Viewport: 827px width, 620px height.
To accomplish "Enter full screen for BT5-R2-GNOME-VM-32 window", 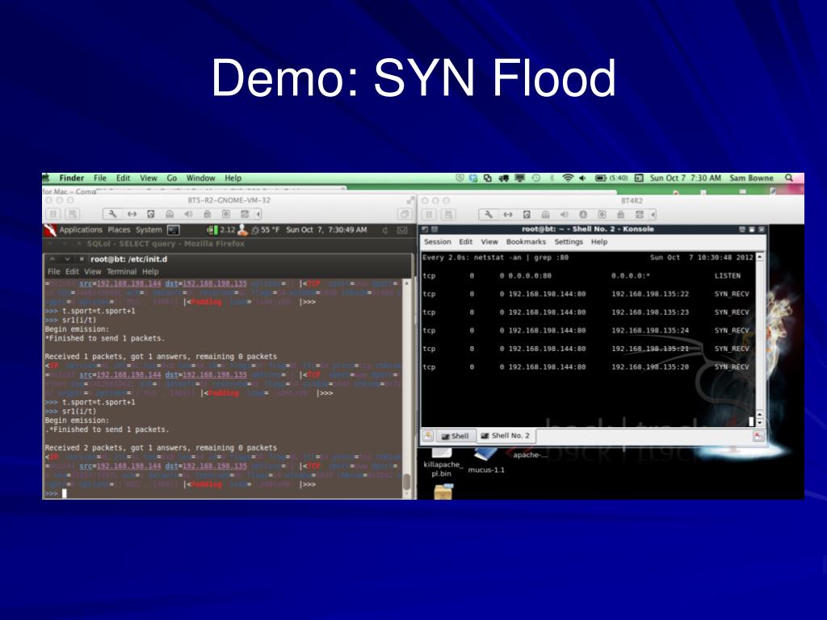I will tap(410, 200).
